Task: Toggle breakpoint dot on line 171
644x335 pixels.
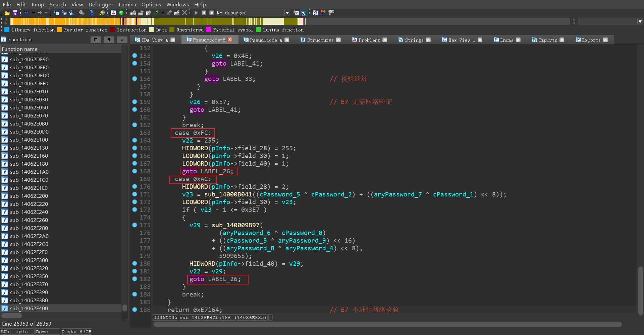Action: pos(135,194)
